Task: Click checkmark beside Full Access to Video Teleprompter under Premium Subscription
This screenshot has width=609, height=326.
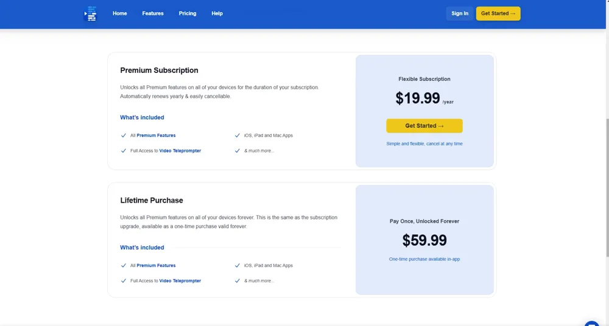Action: (x=124, y=151)
